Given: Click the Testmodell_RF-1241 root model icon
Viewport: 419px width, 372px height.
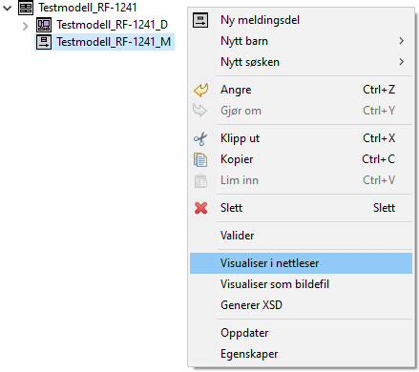Looking at the screenshot, I should click(26, 8).
